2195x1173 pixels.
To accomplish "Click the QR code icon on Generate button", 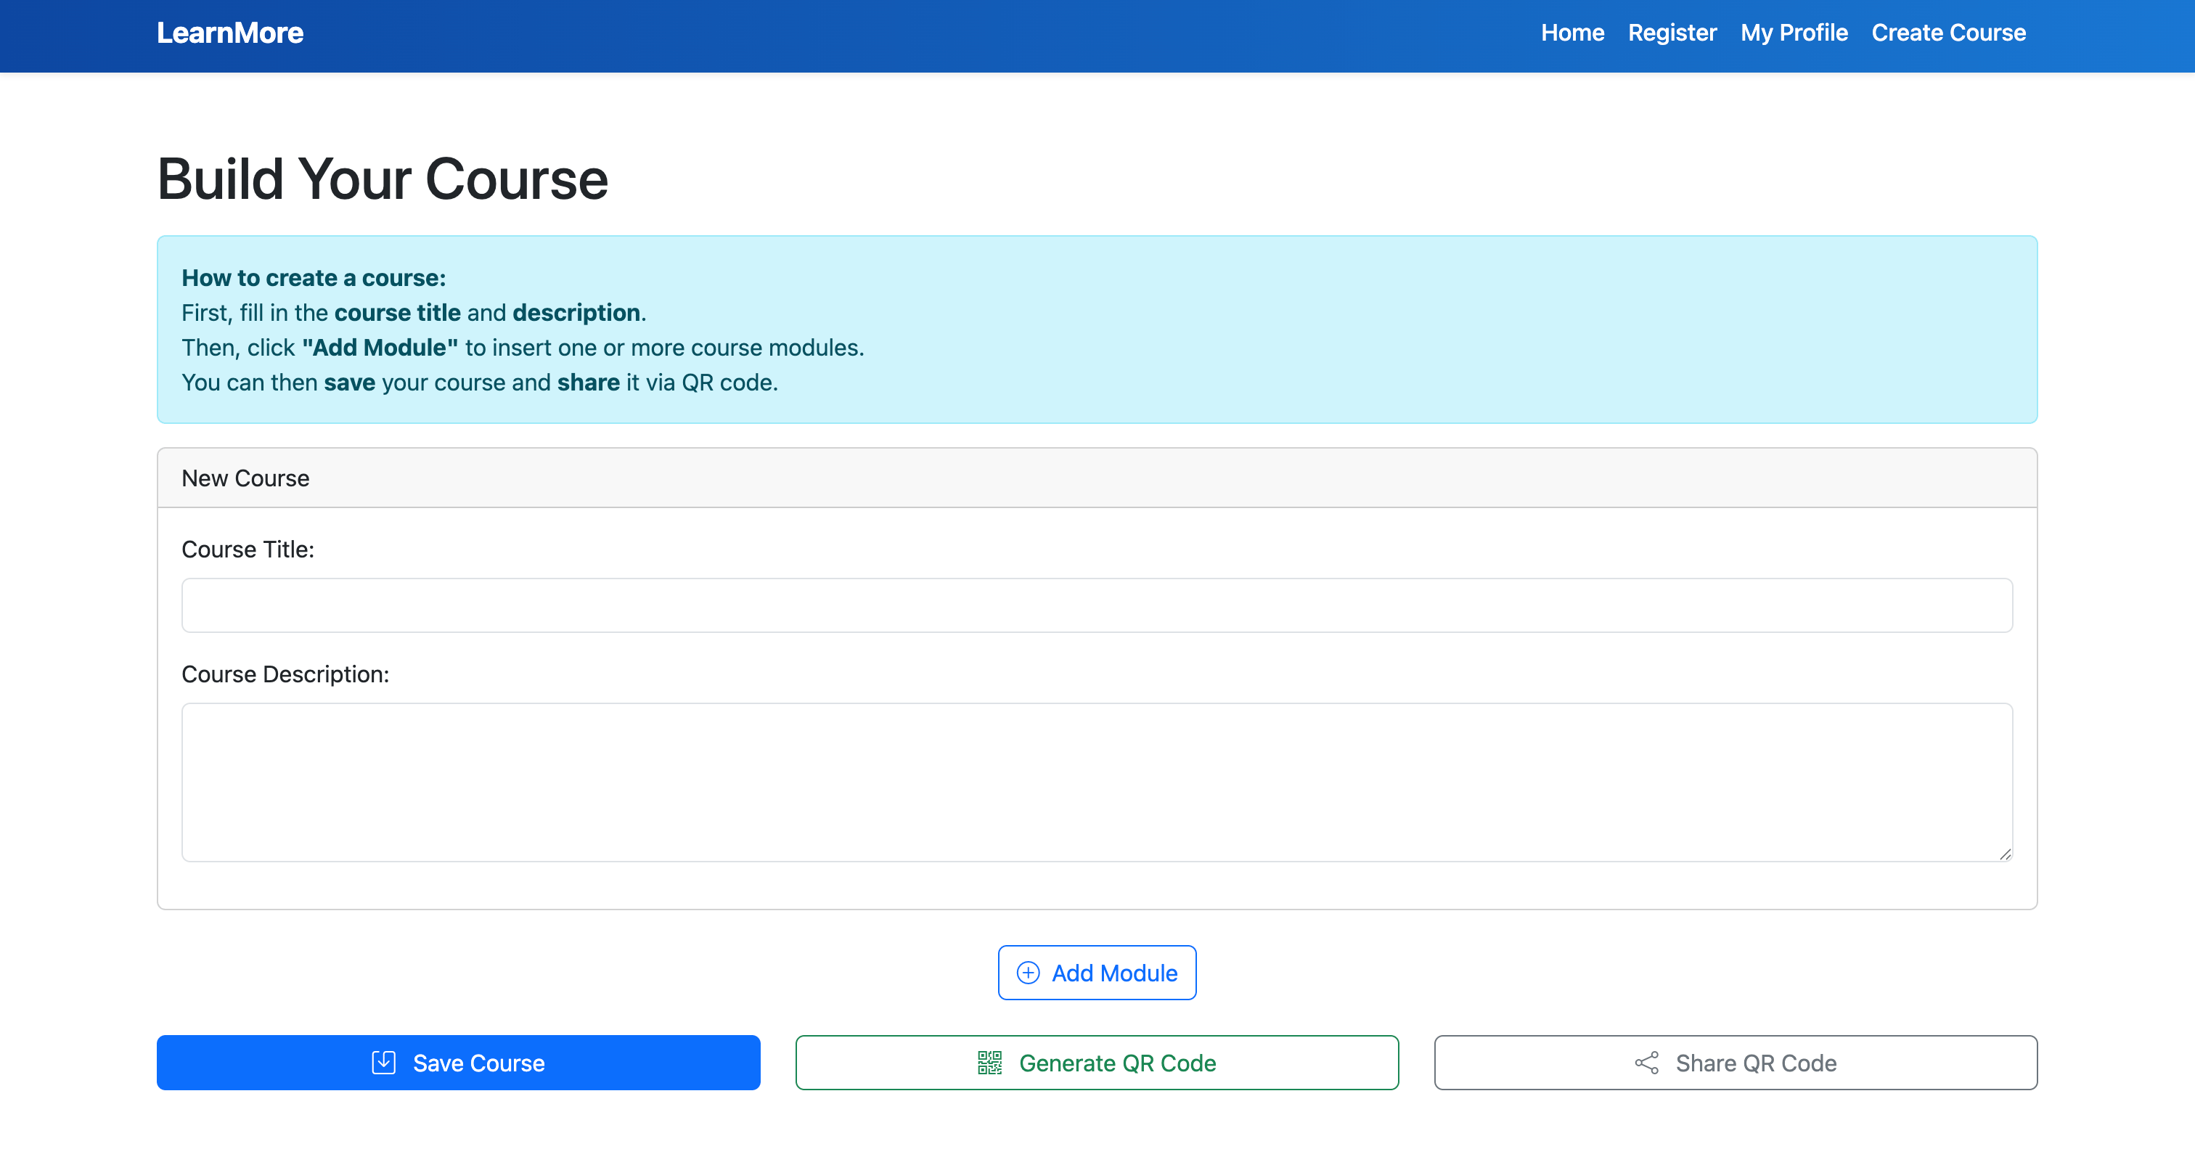I will (x=989, y=1062).
